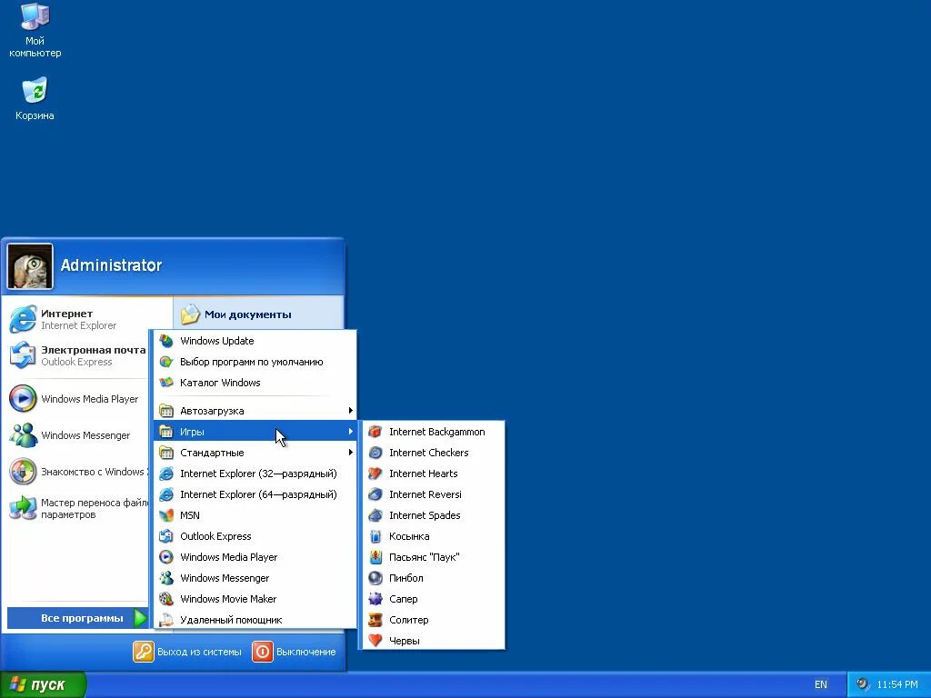Viewport: 931px width, 698px height.
Task: Expand the Игры submenu arrow
Action: [x=350, y=432]
